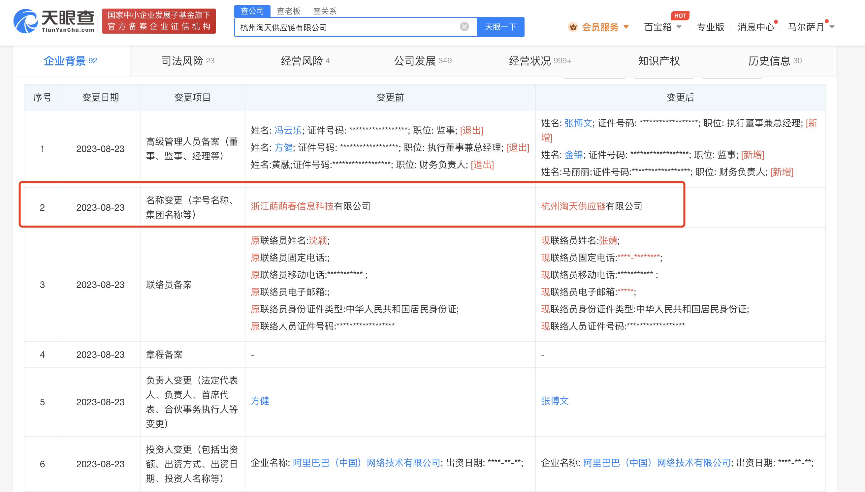Click the HOT badge above 百宝箱

tap(680, 15)
